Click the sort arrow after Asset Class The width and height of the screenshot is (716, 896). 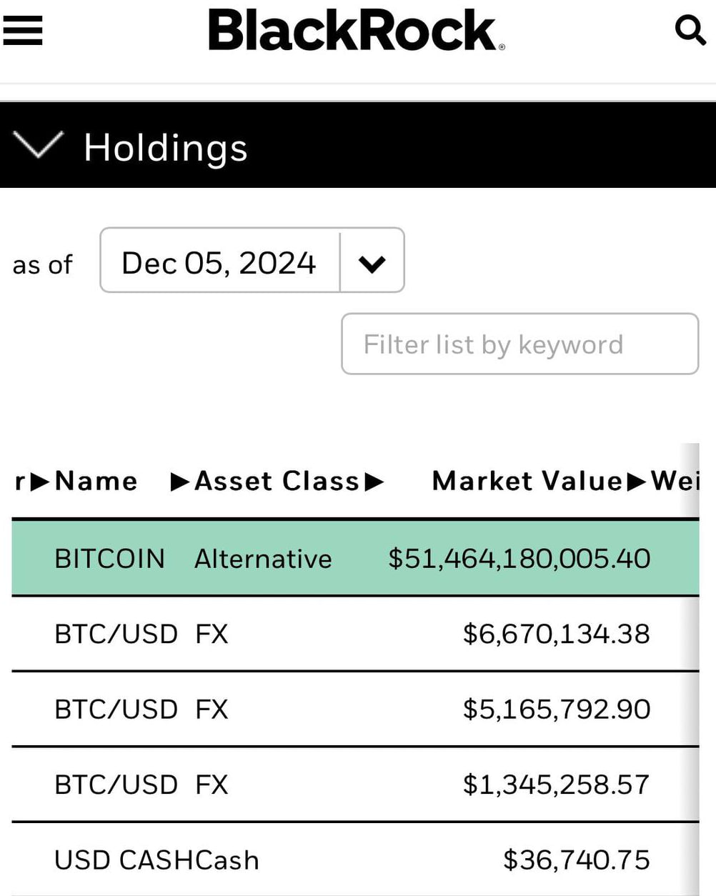[374, 482]
